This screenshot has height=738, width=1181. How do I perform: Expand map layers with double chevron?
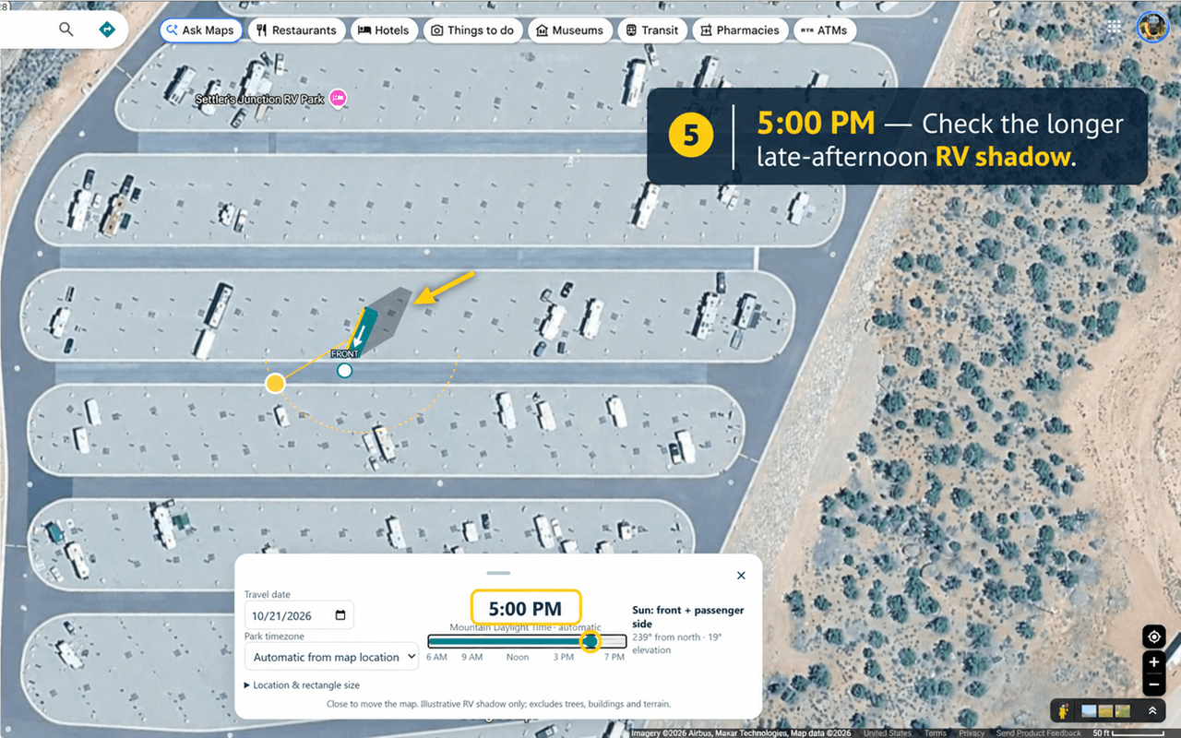(x=1152, y=711)
